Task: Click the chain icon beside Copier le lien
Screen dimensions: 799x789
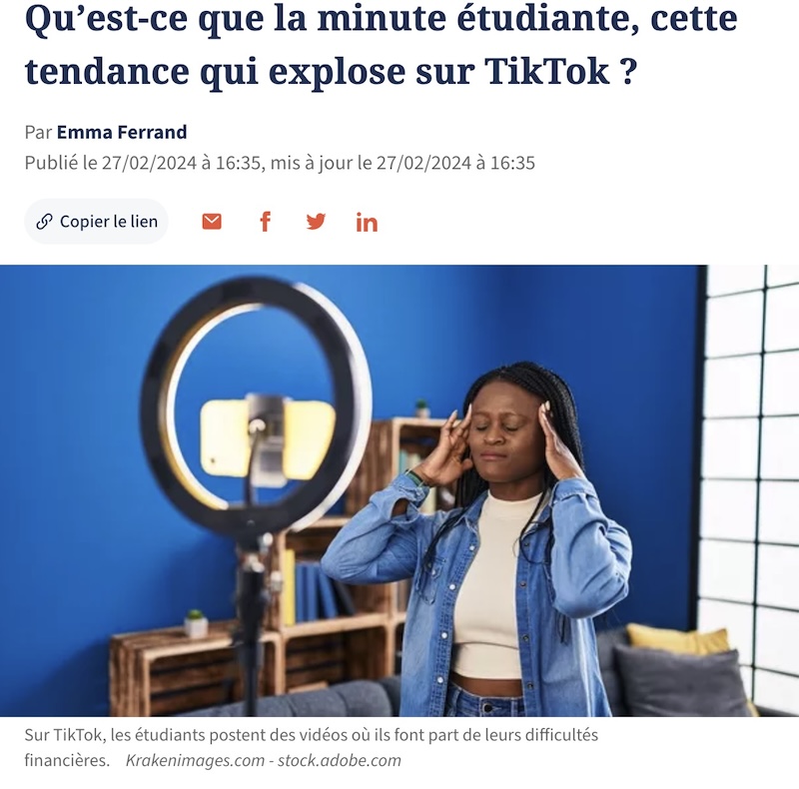Action: (44, 222)
